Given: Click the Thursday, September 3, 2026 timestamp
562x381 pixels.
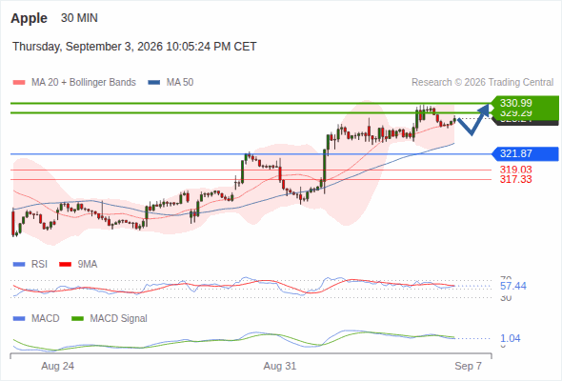Looking at the screenshot, I should pos(134,47).
